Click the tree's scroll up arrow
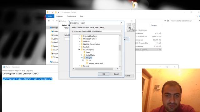 120,36
